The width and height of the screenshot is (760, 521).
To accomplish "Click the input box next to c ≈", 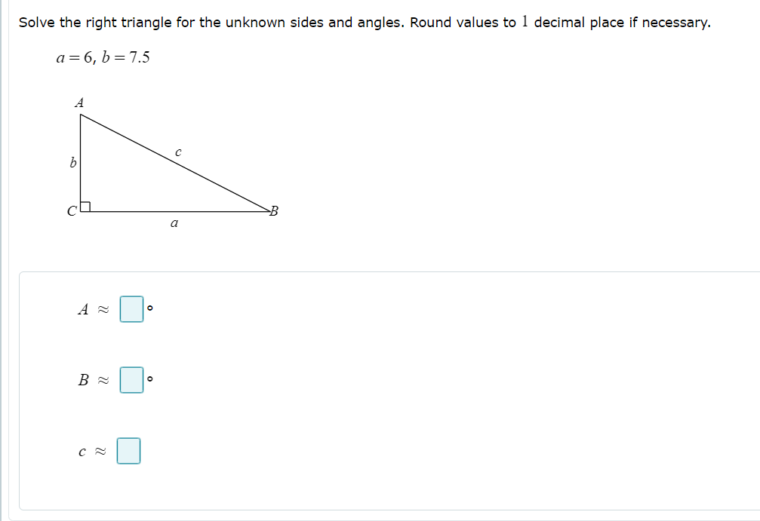I will coord(130,449).
